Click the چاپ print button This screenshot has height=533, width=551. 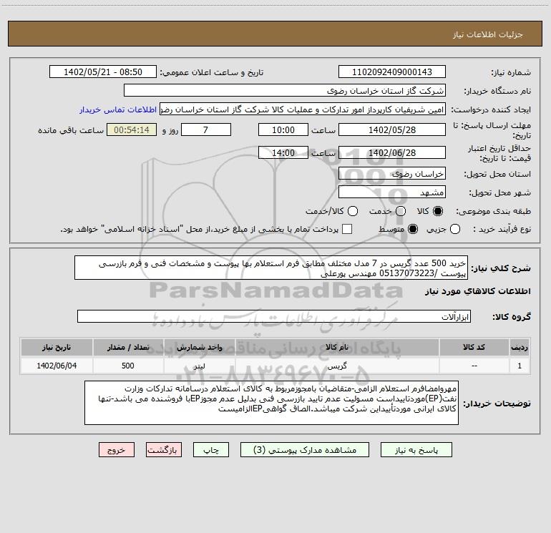point(211,450)
